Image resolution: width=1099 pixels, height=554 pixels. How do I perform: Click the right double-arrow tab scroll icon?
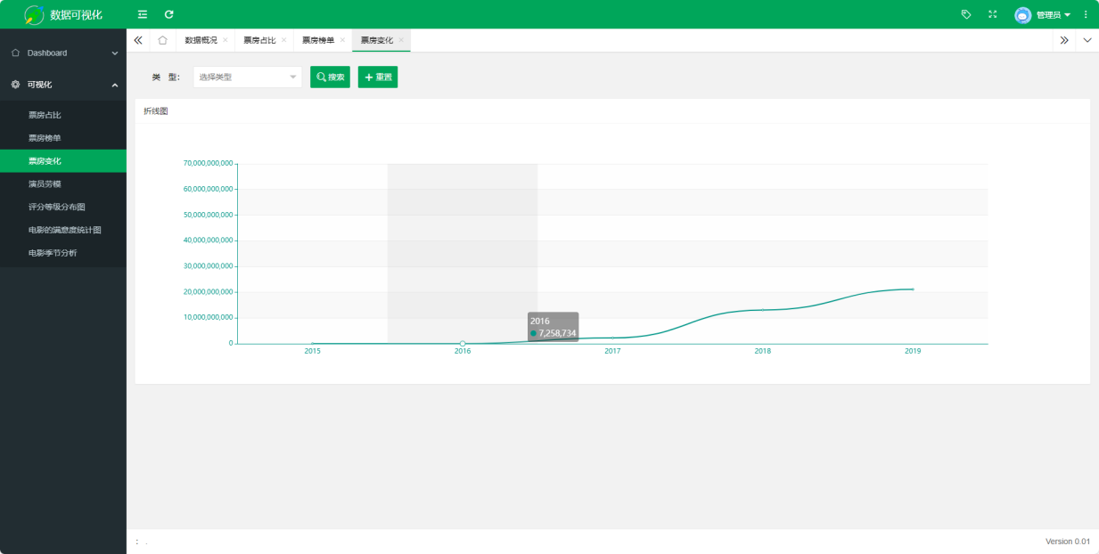coord(1064,40)
